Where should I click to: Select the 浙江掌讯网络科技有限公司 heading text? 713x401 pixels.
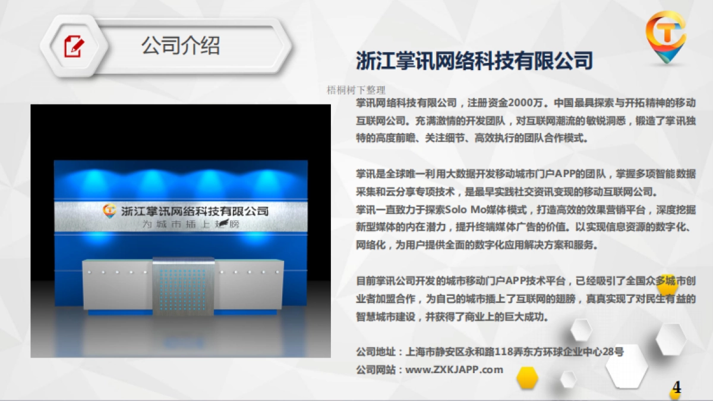pos(474,59)
